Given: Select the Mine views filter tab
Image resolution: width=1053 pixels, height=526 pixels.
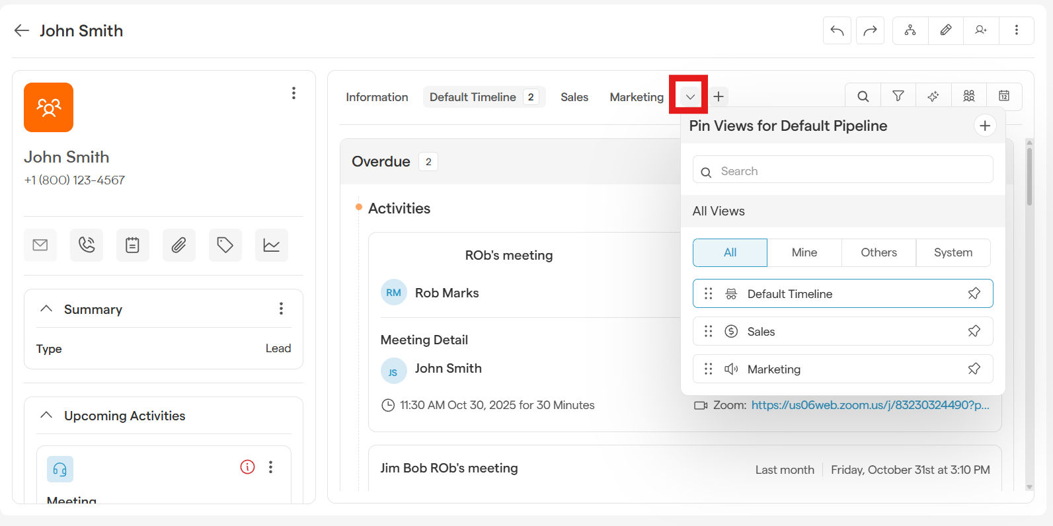Looking at the screenshot, I should coord(804,252).
